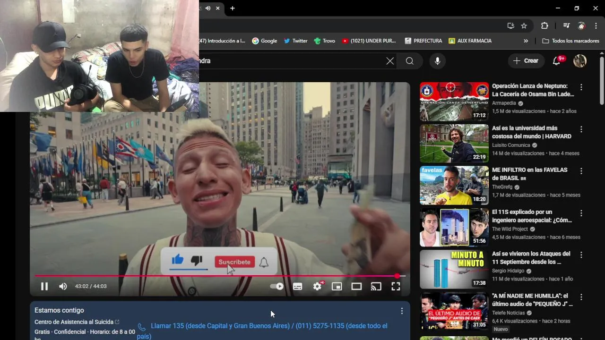Open the Chrome profile avatar
The image size is (605, 340).
click(581, 26)
